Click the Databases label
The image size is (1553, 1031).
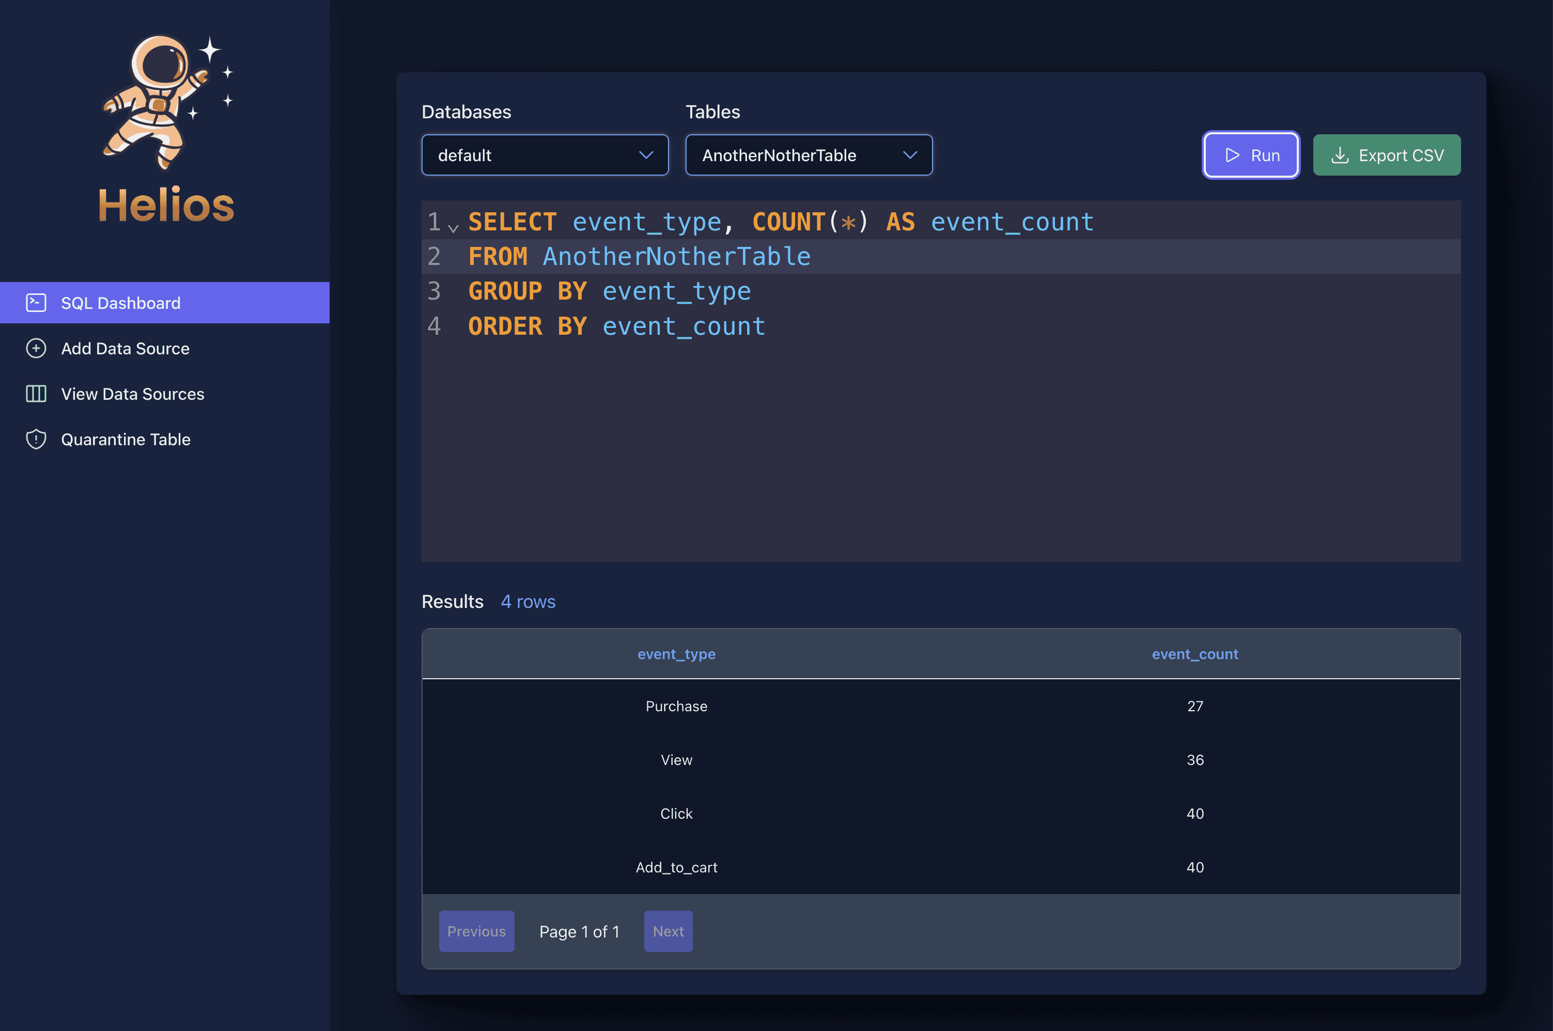click(466, 112)
